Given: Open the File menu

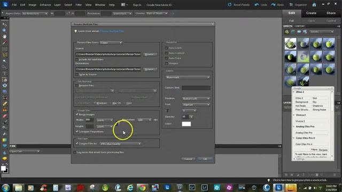Looking at the screenshot, I should [14, 5].
